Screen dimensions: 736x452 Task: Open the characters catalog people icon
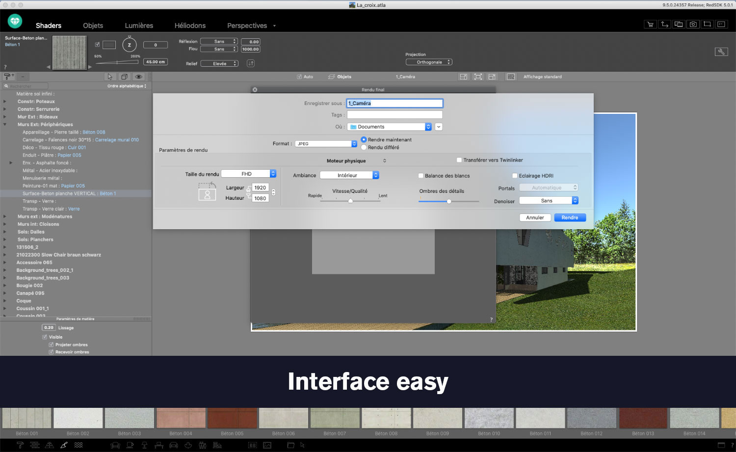(x=203, y=445)
